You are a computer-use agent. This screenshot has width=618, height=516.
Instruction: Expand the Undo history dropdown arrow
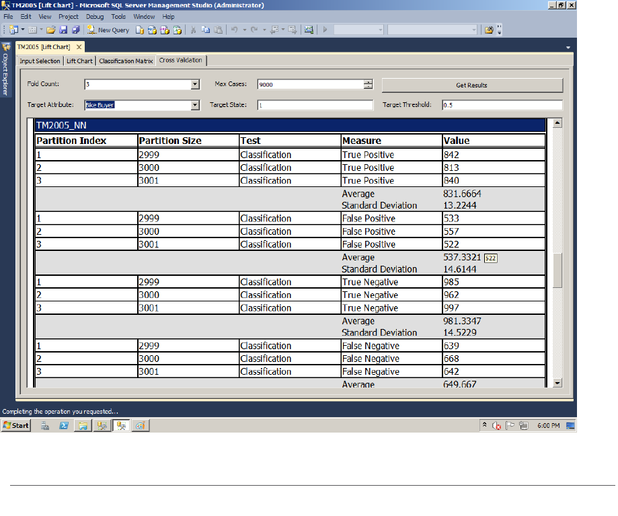[x=244, y=30]
